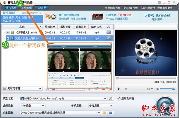The height and width of the screenshot is (118, 179).
Task: Open the title bar menu icon
Action: click(x=159, y=2)
